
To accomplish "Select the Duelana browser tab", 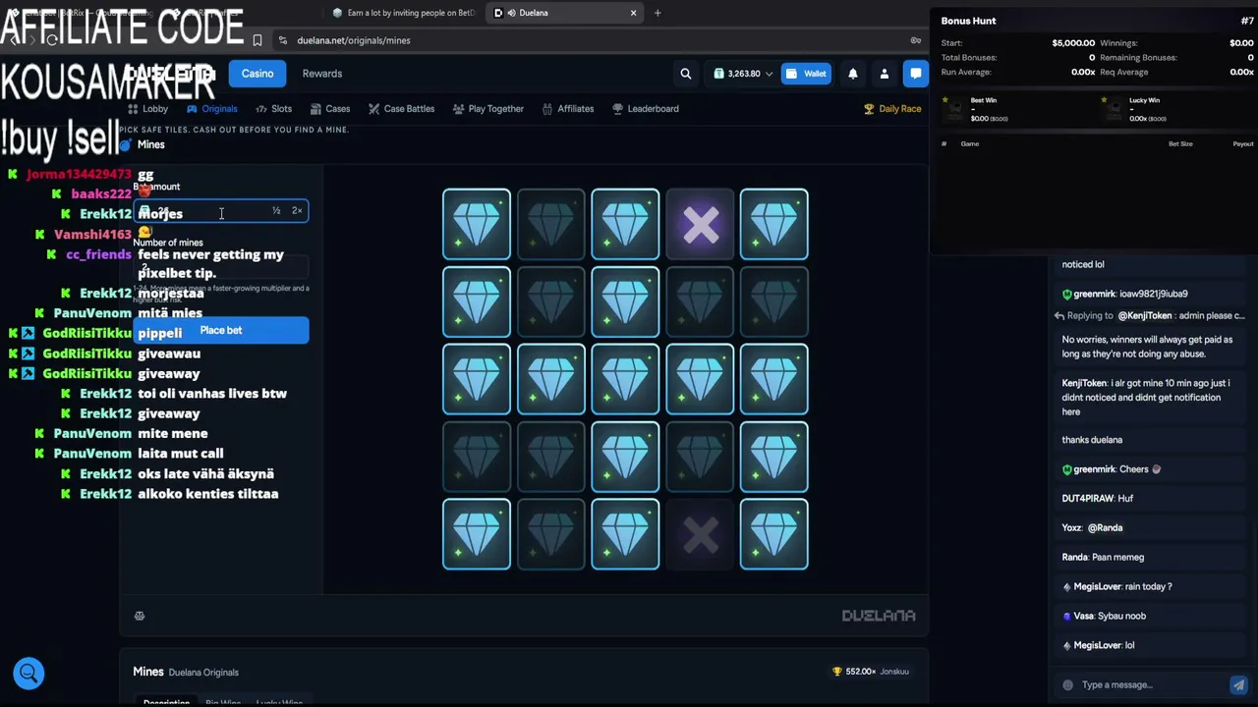I will coord(565,13).
